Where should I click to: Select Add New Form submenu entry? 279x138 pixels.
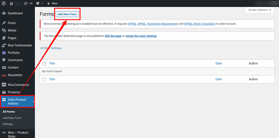(12, 118)
